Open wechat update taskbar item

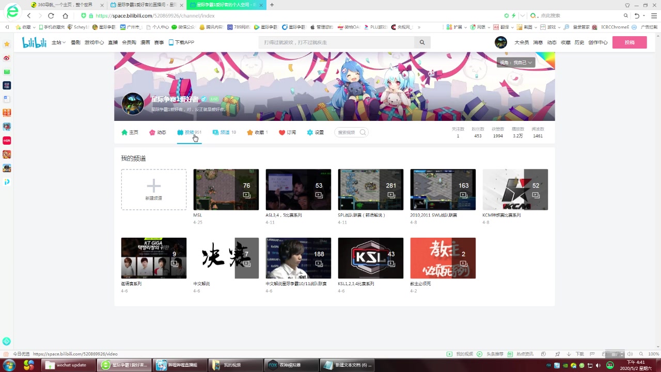point(69,365)
